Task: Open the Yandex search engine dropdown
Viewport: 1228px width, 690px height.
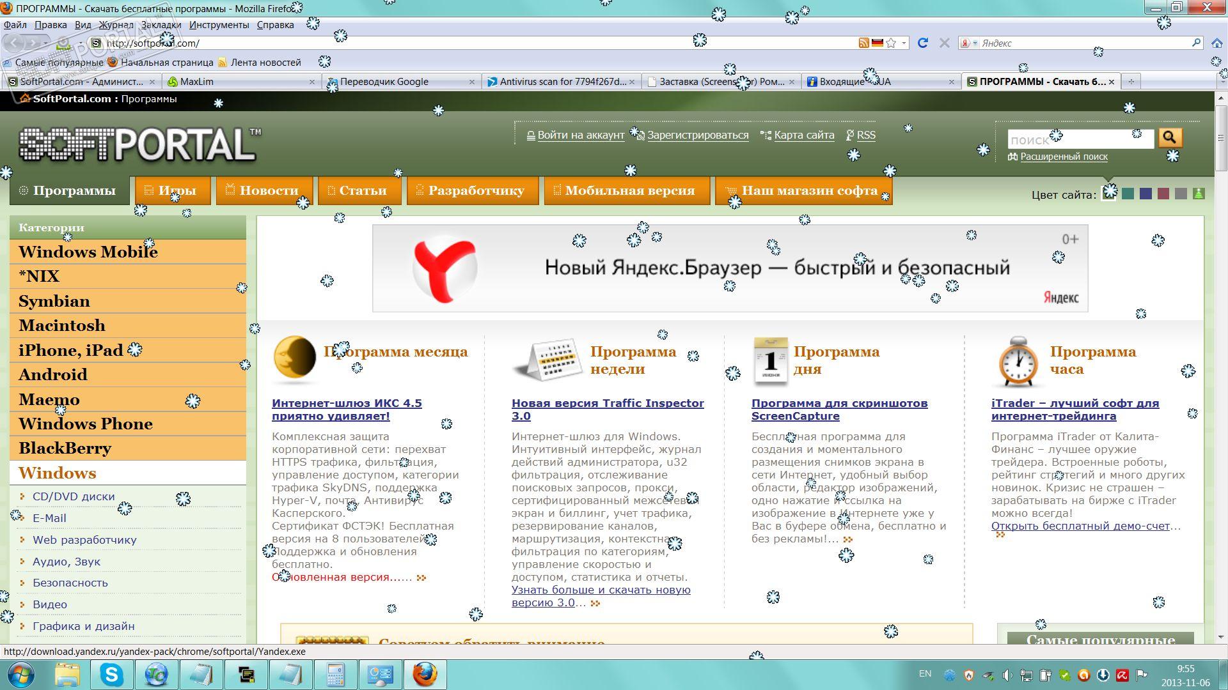Action: click(x=970, y=43)
